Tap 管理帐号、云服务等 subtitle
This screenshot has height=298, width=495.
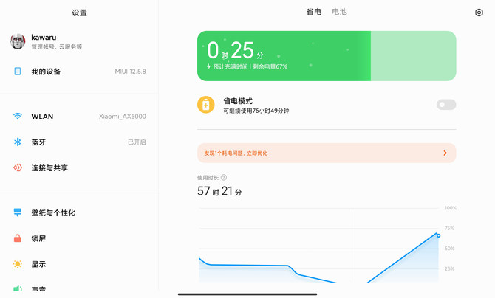(56, 46)
